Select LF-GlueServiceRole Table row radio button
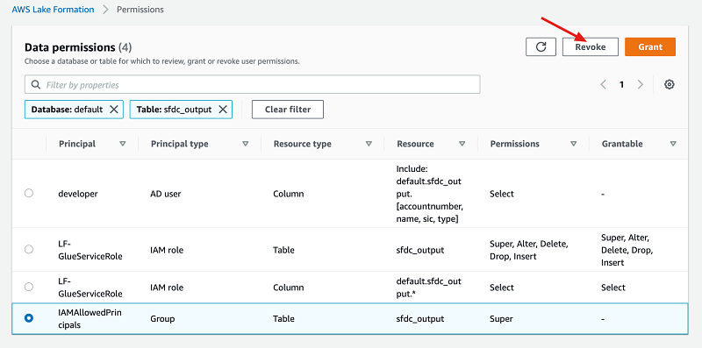The width and height of the screenshot is (702, 348). pyautogui.click(x=29, y=250)
